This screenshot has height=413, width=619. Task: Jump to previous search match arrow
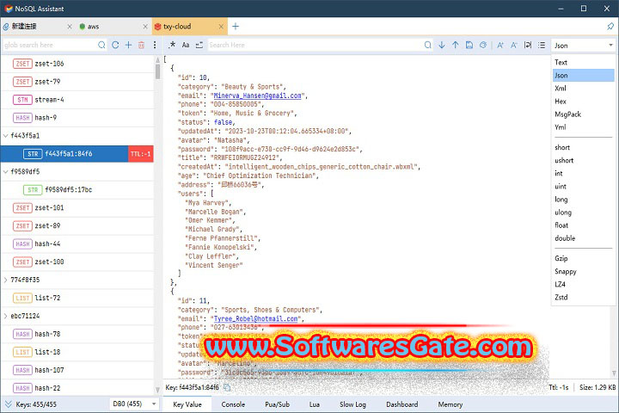455,45
